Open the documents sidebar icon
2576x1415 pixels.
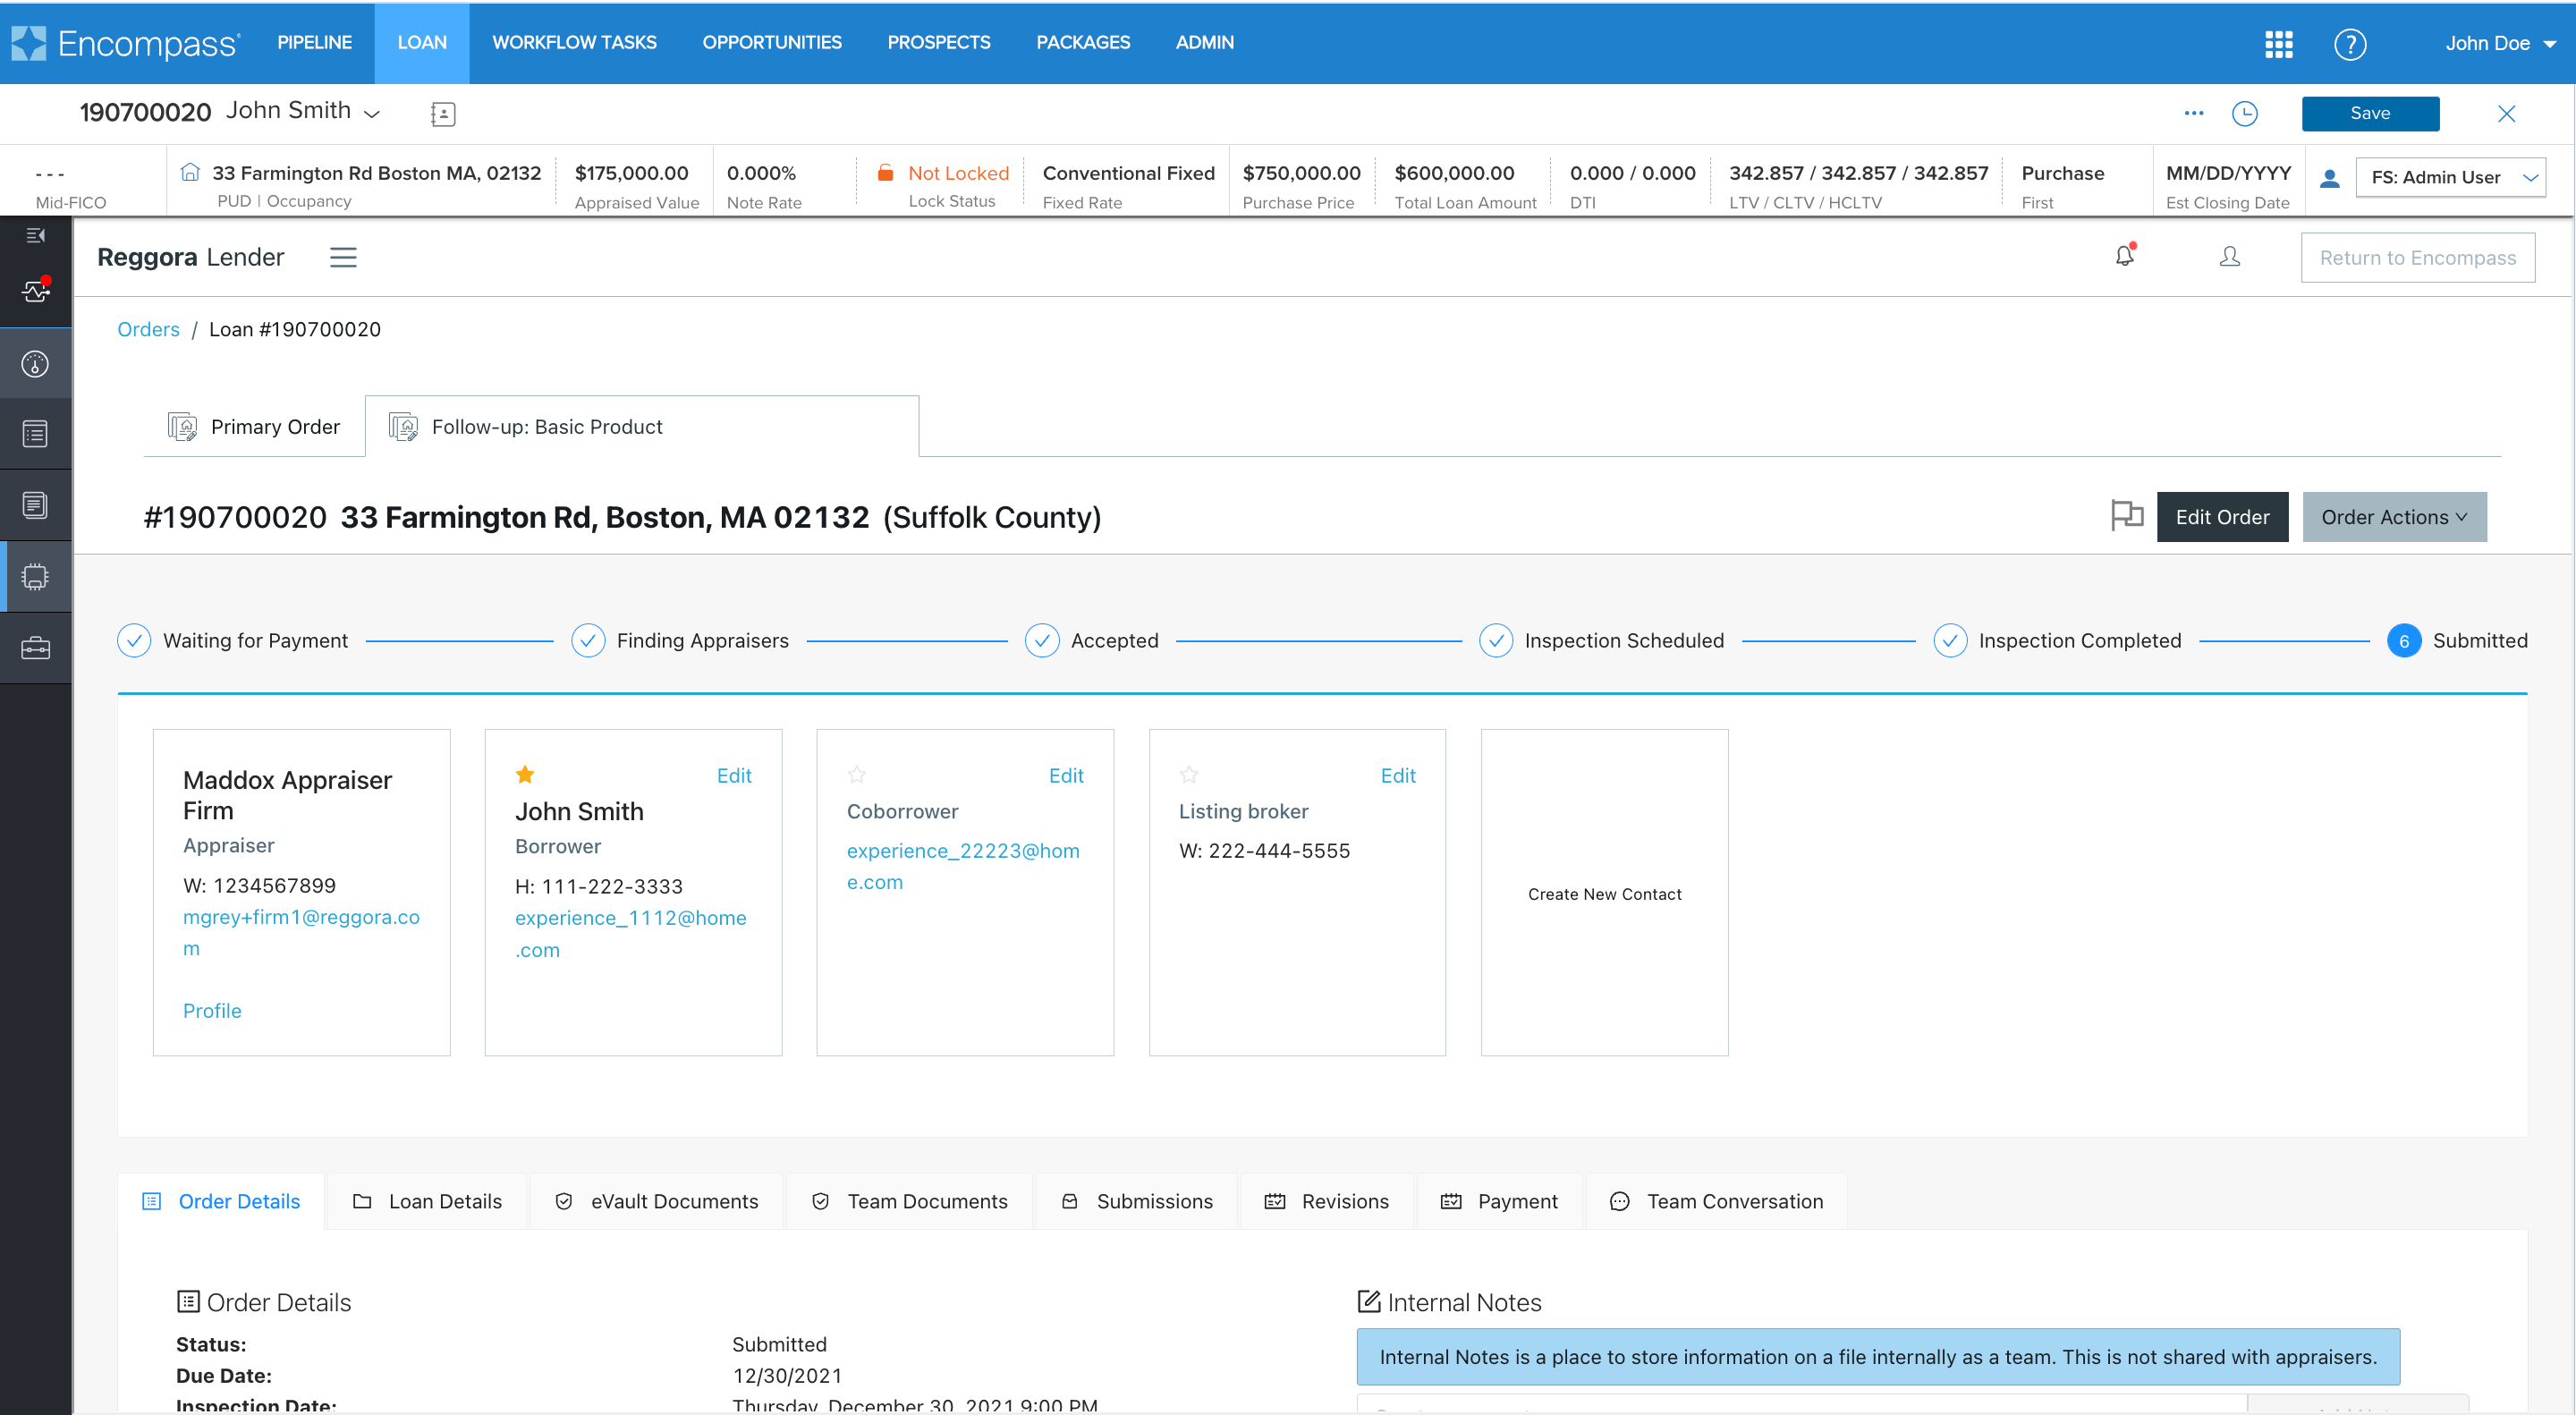[x=35, y=505]
